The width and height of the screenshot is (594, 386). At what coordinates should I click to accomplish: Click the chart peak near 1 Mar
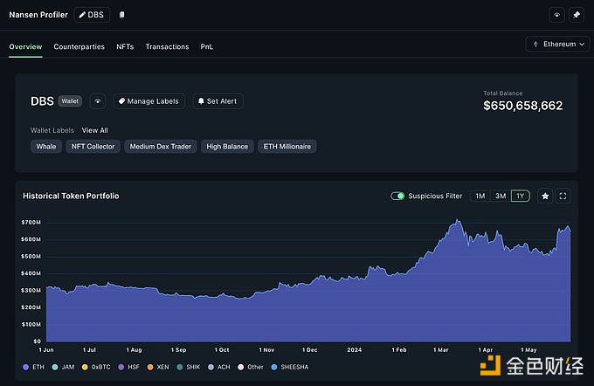pyautogui.click(x=458, y=220)
